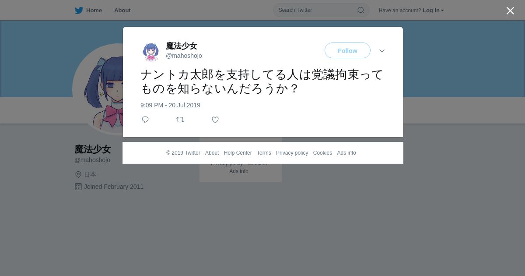Click the reply speech bubble icon
This screenshot has height=276, width=525.
click(x=145, y=120)
